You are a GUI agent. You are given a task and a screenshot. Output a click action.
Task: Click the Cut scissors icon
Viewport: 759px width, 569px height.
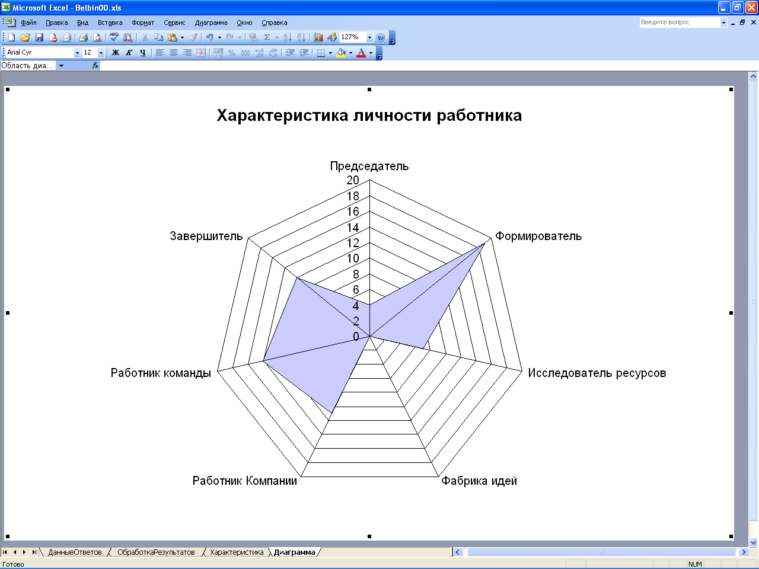pyautogui.click(x=145, y=37)
